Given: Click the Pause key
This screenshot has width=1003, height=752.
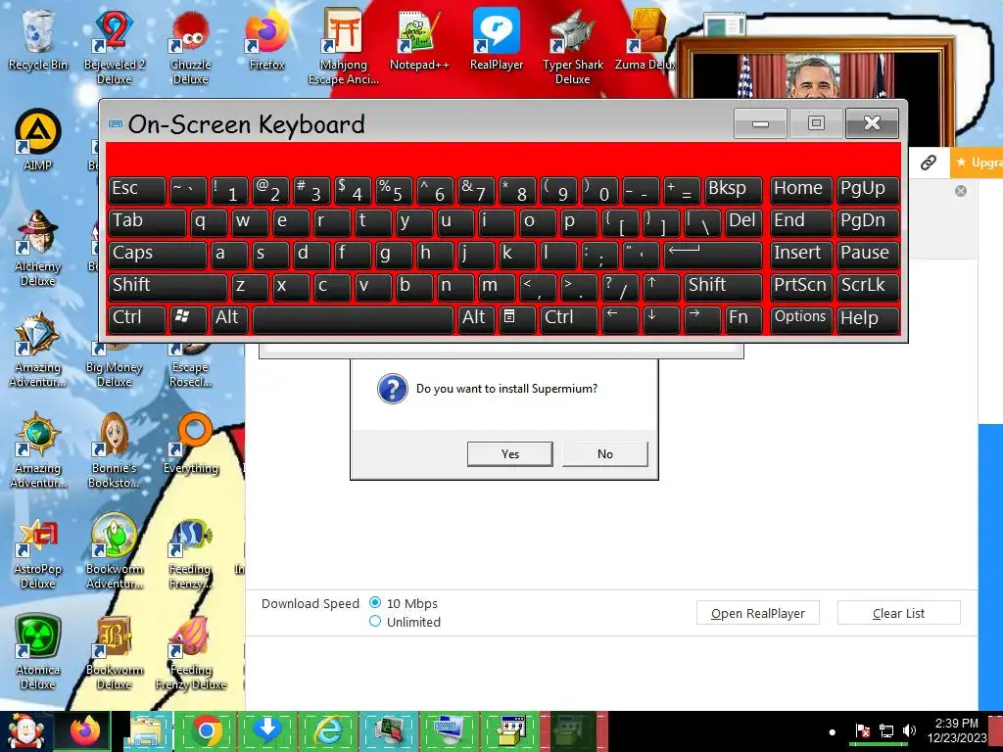Looking at the screenshot, I should click(x=868, y=254).
